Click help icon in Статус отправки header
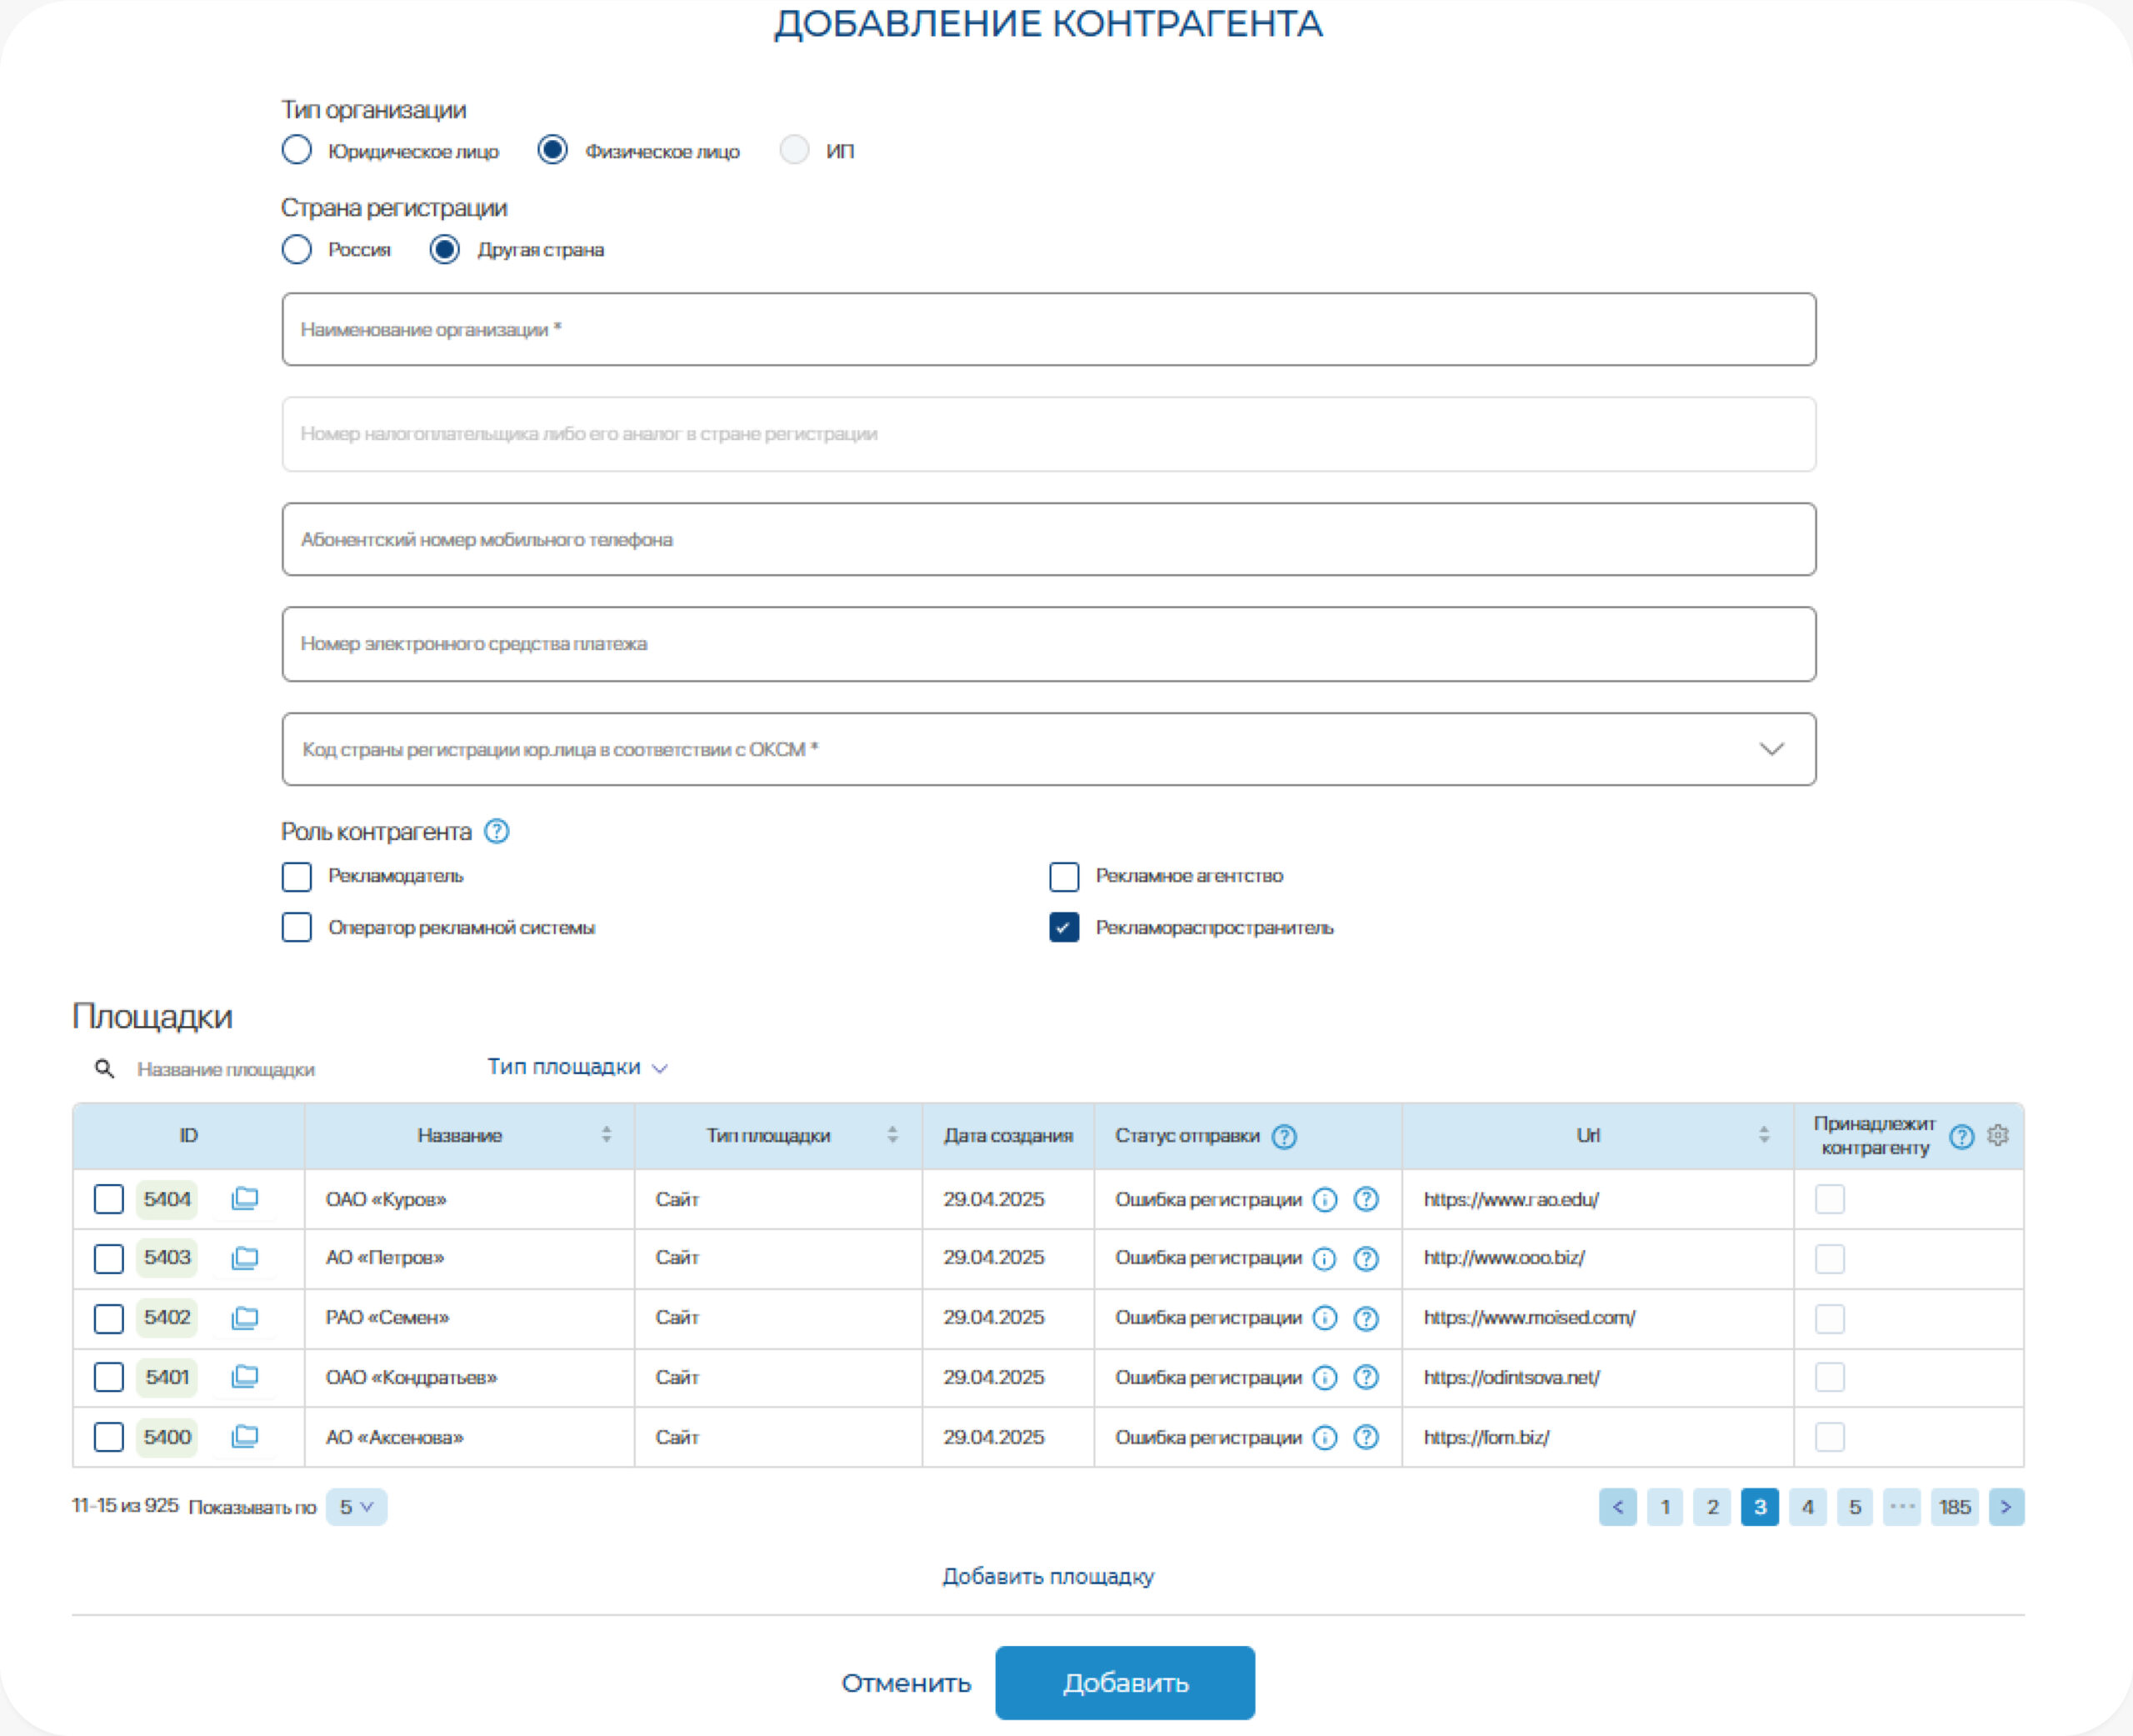Screen dimensions: 2133x1736 1285,1136
